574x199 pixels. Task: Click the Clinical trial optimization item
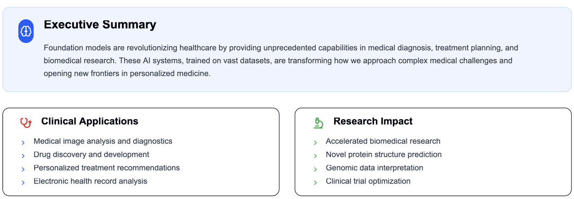(x=368, y=182)
